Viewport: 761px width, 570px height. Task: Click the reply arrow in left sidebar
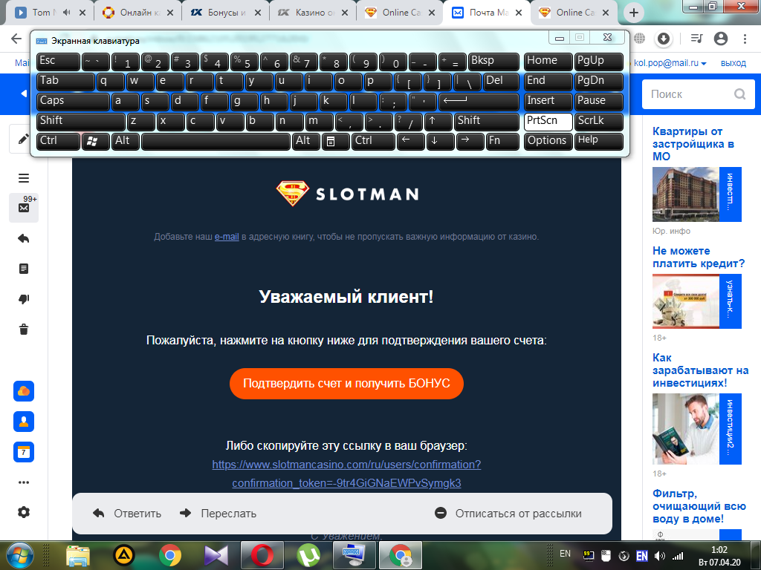(x=23, y=238)
